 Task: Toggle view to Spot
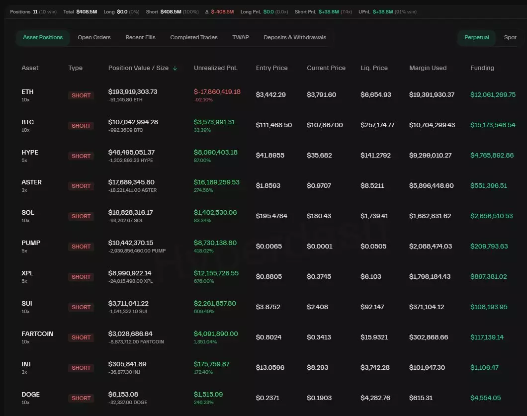tap(510, 37)
